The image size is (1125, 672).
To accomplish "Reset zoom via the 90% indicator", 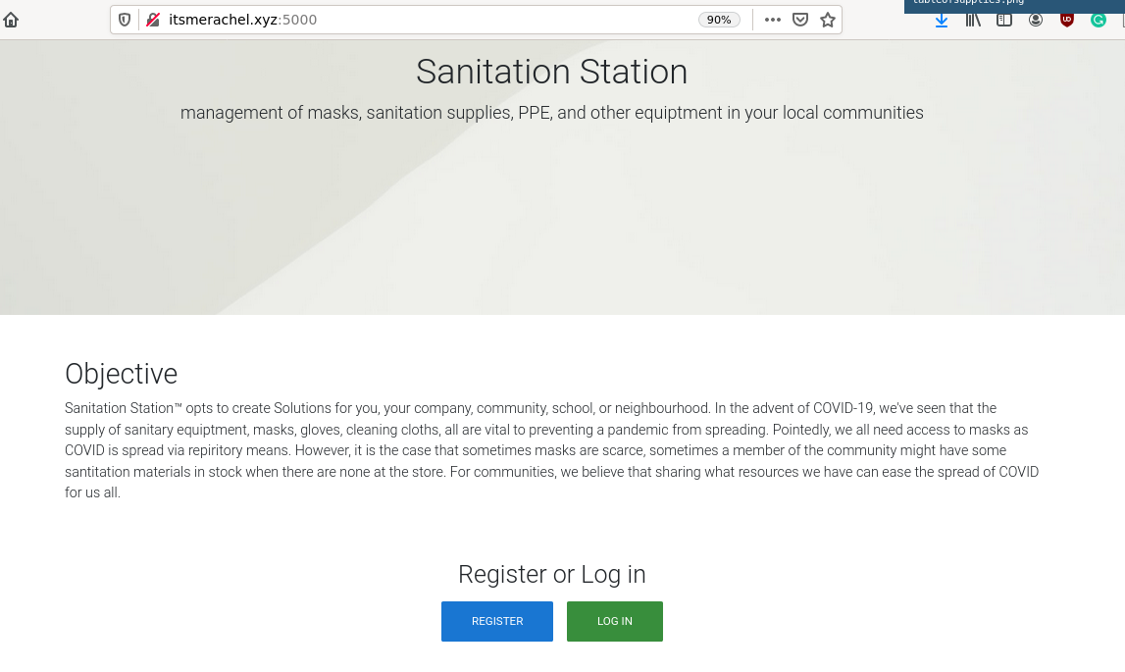I will coord(719,20).
